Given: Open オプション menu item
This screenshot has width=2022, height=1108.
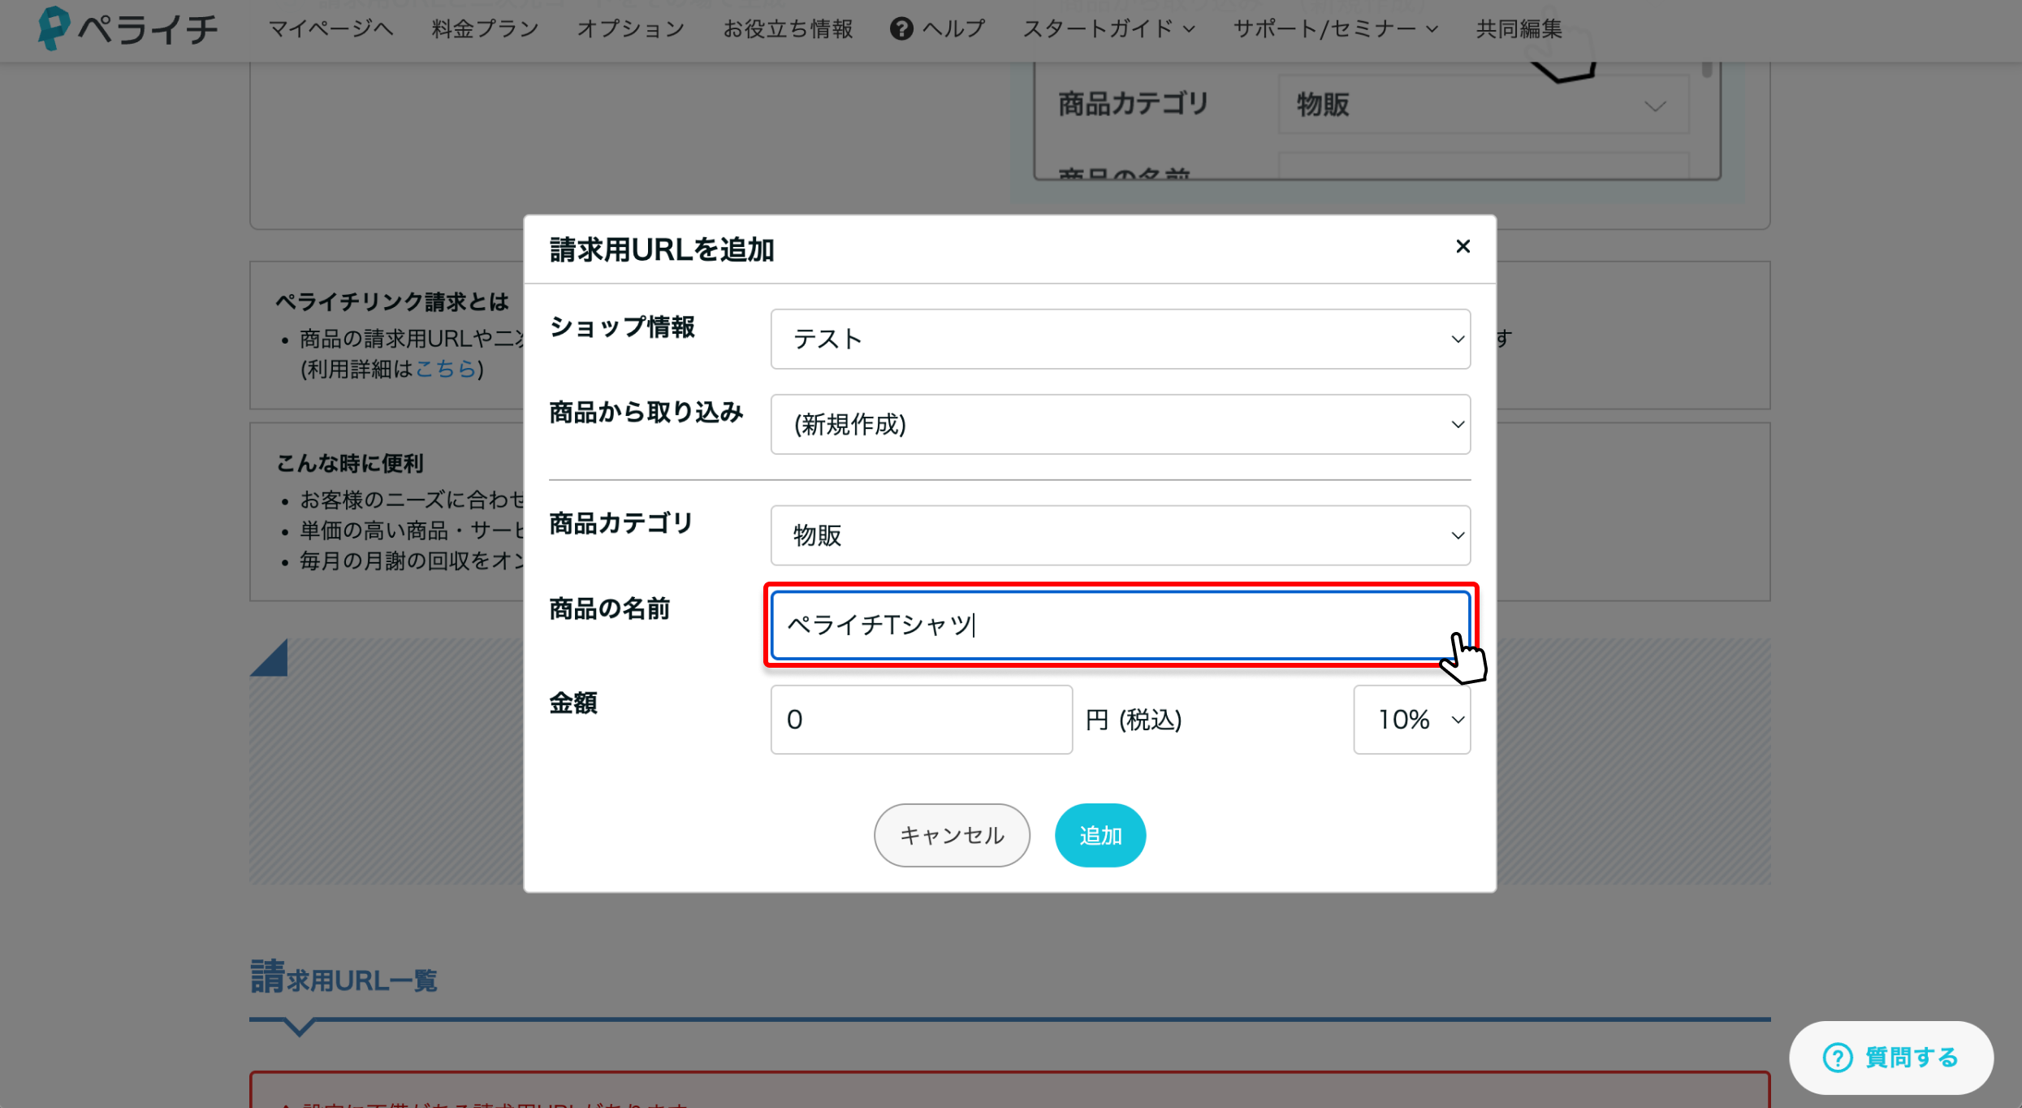Looking at the screenshot, I should (x=630, y=28).
